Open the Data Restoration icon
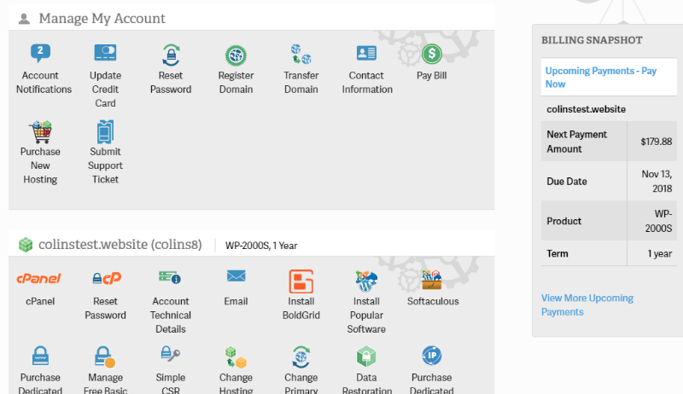 pyautogui.click(x=366, y=356)
